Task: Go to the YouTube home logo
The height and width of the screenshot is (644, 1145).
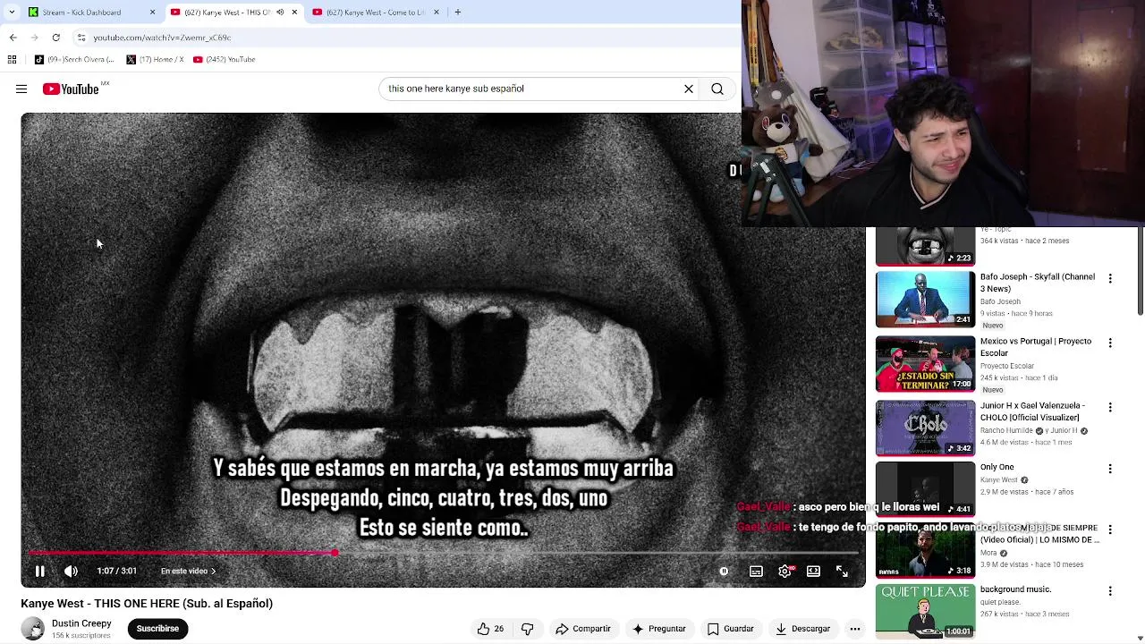Action: pos(71,89)
